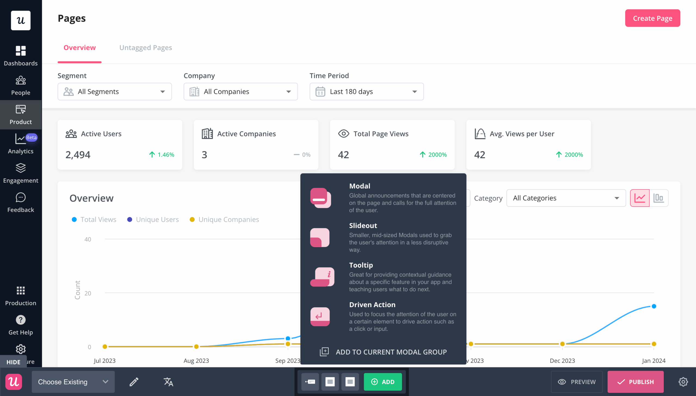
Task: Click the blue Total Views legend dot
Action: point(74,219)
